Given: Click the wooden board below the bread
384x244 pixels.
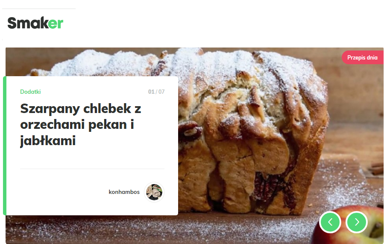Looking at the screenshot, I should coord(157,229).
